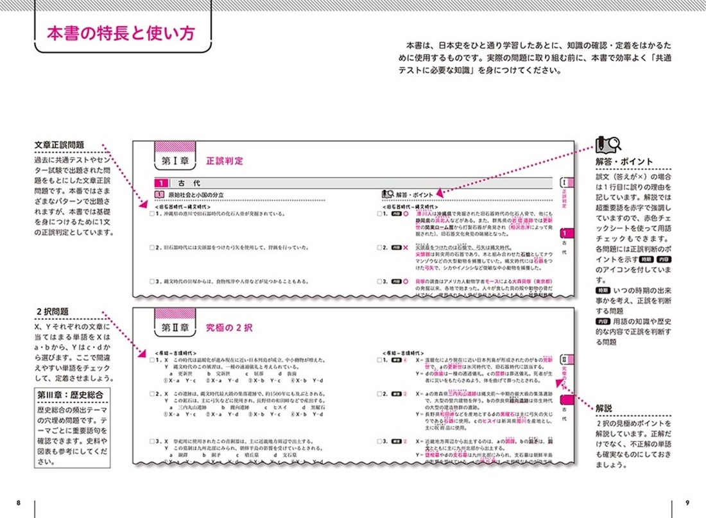Click the 第III章：歴史総合 box heading
The height and width of the screenshot is (518, 706).
click(x=70, y=395)
